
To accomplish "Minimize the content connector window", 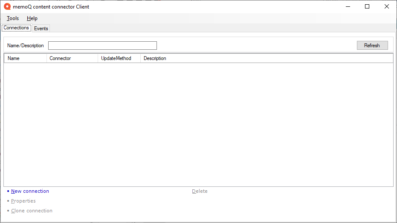I will coord(348,6).
